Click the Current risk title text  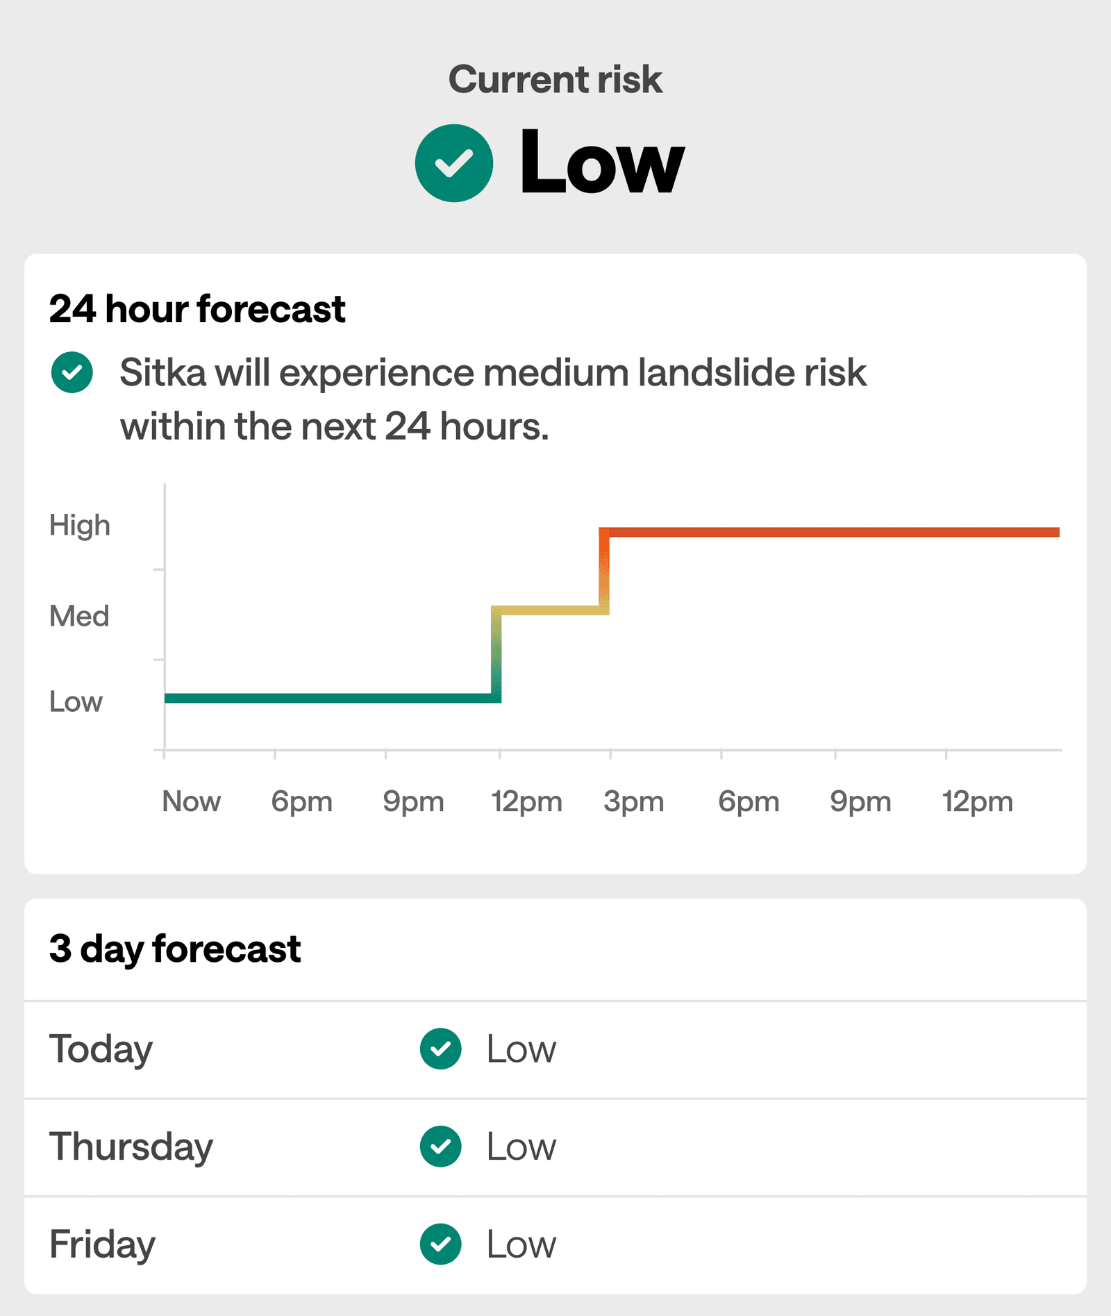point(555,79)
